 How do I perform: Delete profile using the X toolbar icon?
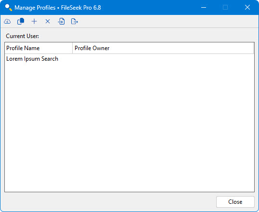pos(48,21)
